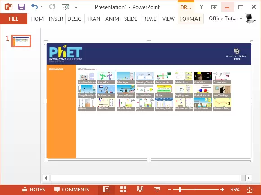Open the FILE tab

click(x=13, y=19)
